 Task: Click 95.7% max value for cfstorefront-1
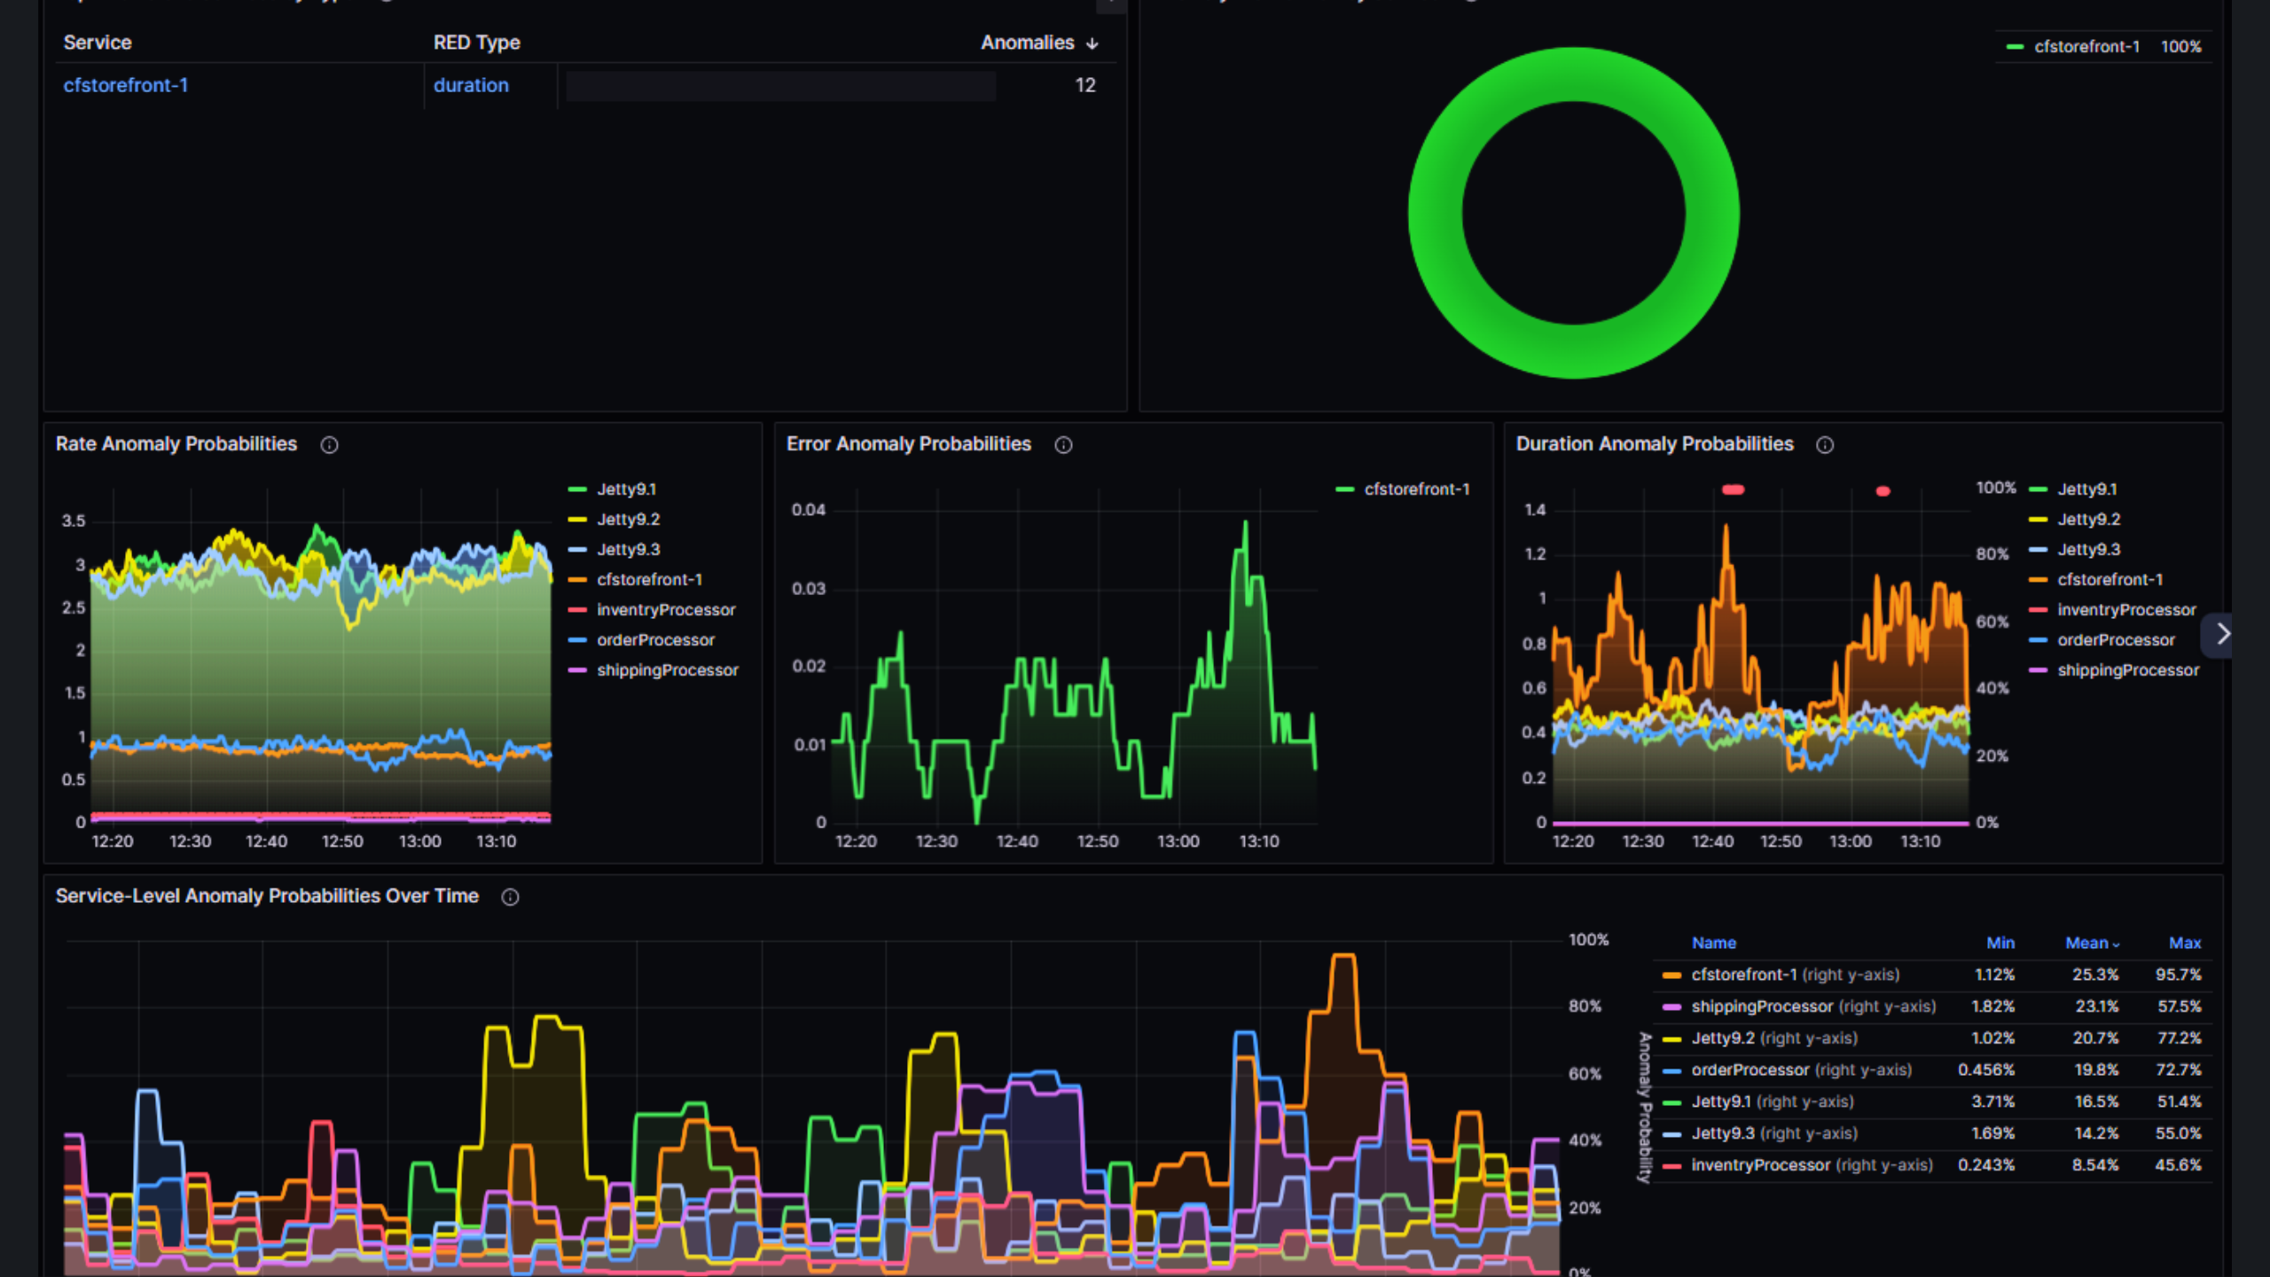(x=2179, y=975)
